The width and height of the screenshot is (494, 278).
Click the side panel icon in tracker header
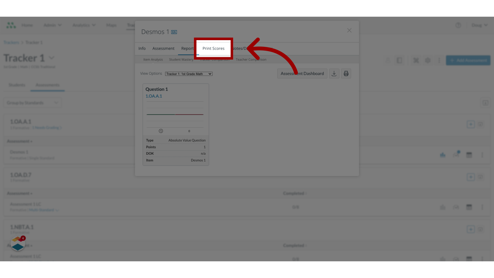coord(399,60)
